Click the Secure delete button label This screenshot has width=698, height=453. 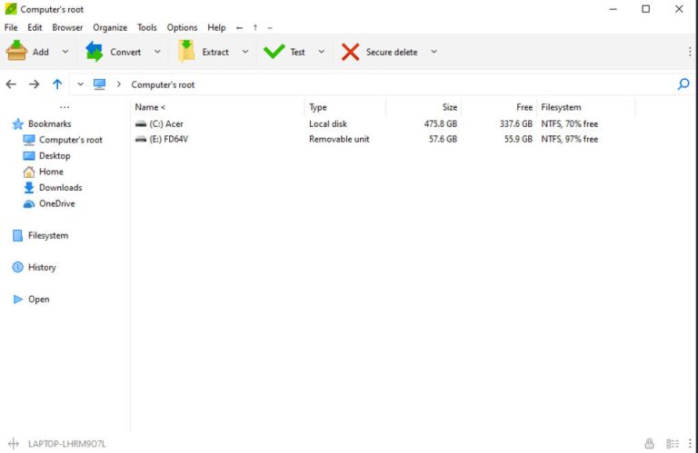[x=392, y=52]
